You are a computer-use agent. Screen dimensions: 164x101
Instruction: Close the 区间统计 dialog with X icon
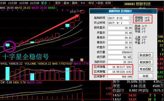click(x=154, y=11)
